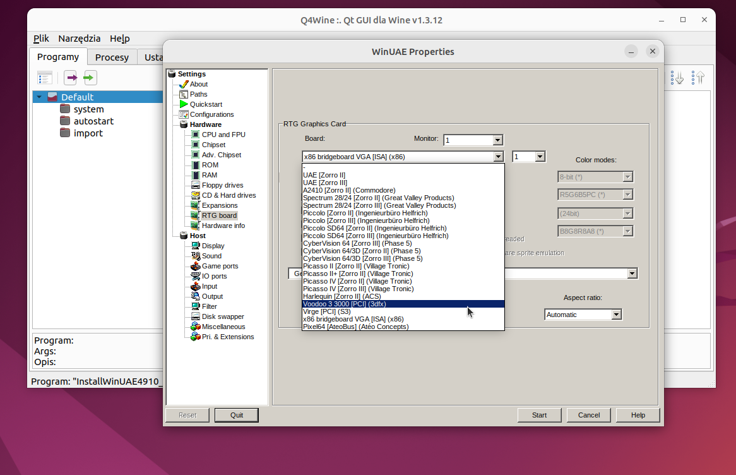Select the system folder in Q4Wine
Screen dimensions: 736x475
click(x=89, y=109)
